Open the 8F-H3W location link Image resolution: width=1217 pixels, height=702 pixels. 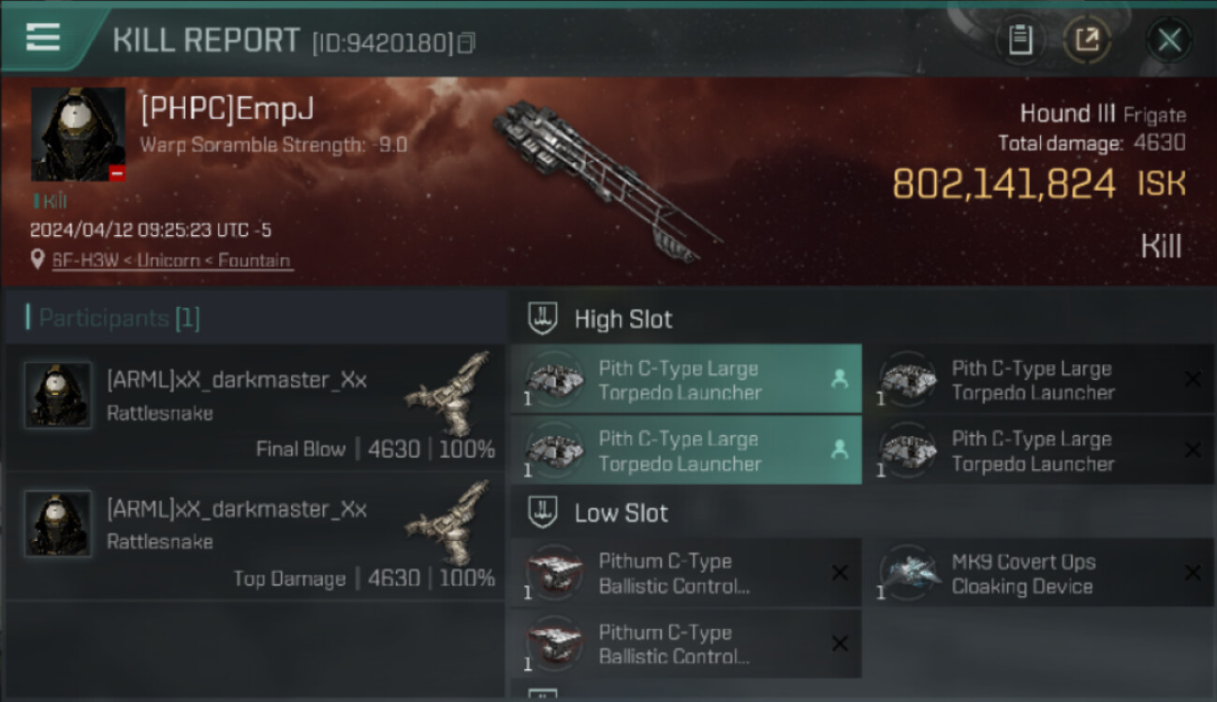(171, 260)
